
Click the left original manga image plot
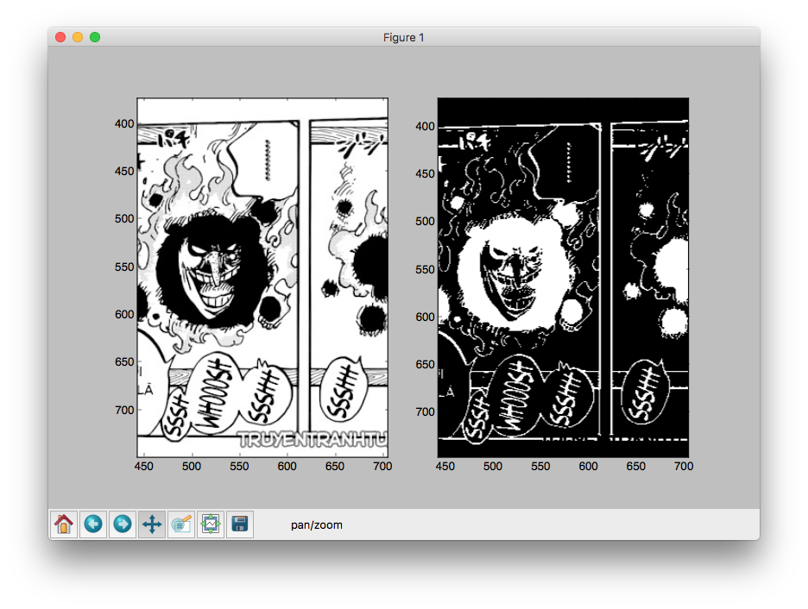tap(262, 278)
